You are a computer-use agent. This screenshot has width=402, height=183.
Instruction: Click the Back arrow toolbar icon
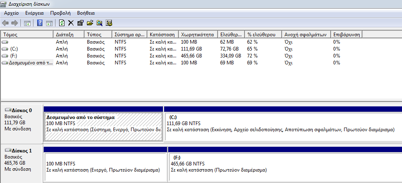point(5,23)
